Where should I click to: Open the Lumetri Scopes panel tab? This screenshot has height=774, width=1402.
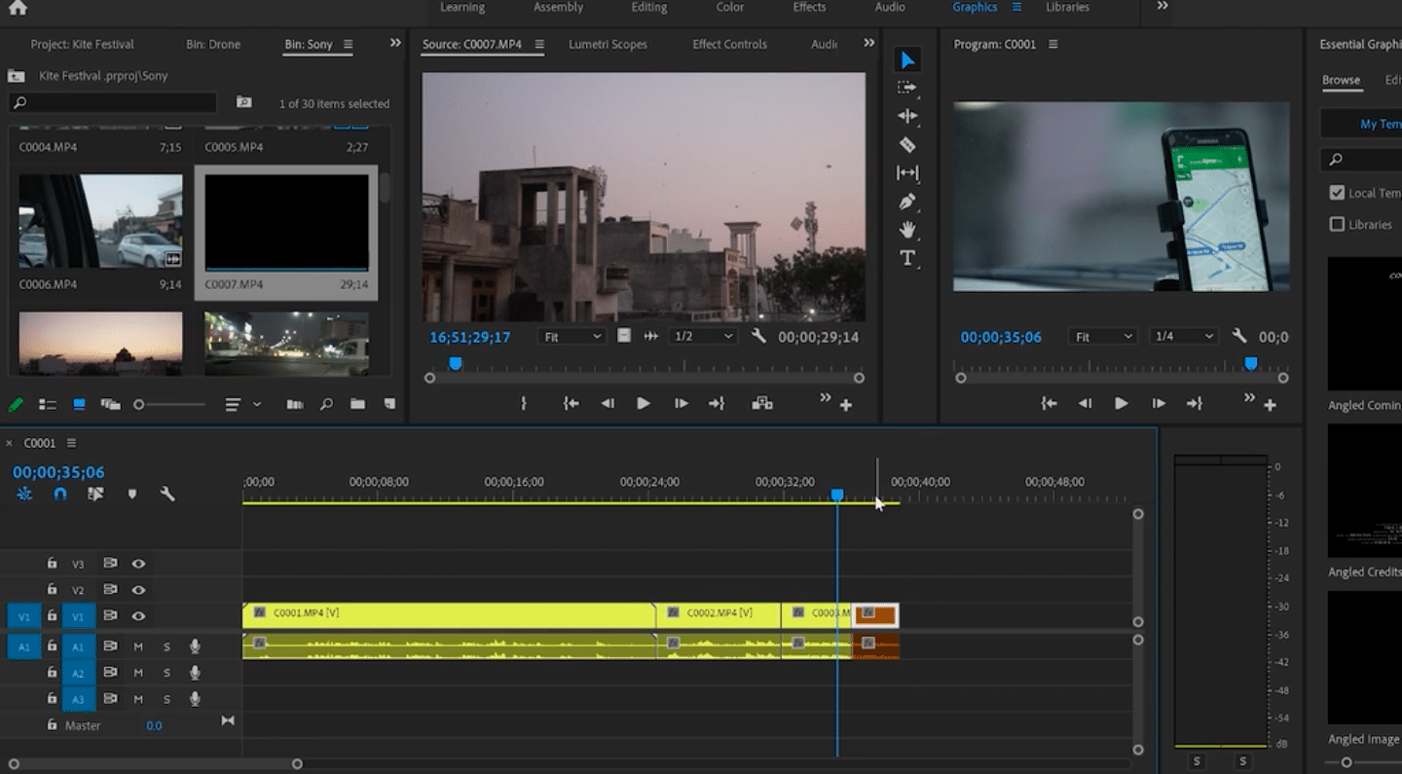coord(608,45)
